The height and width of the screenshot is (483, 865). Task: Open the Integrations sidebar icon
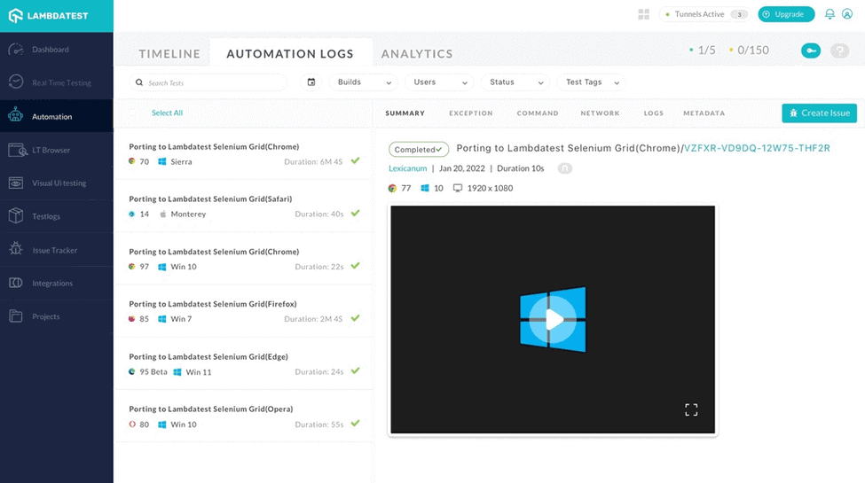(x=16, y=283)
